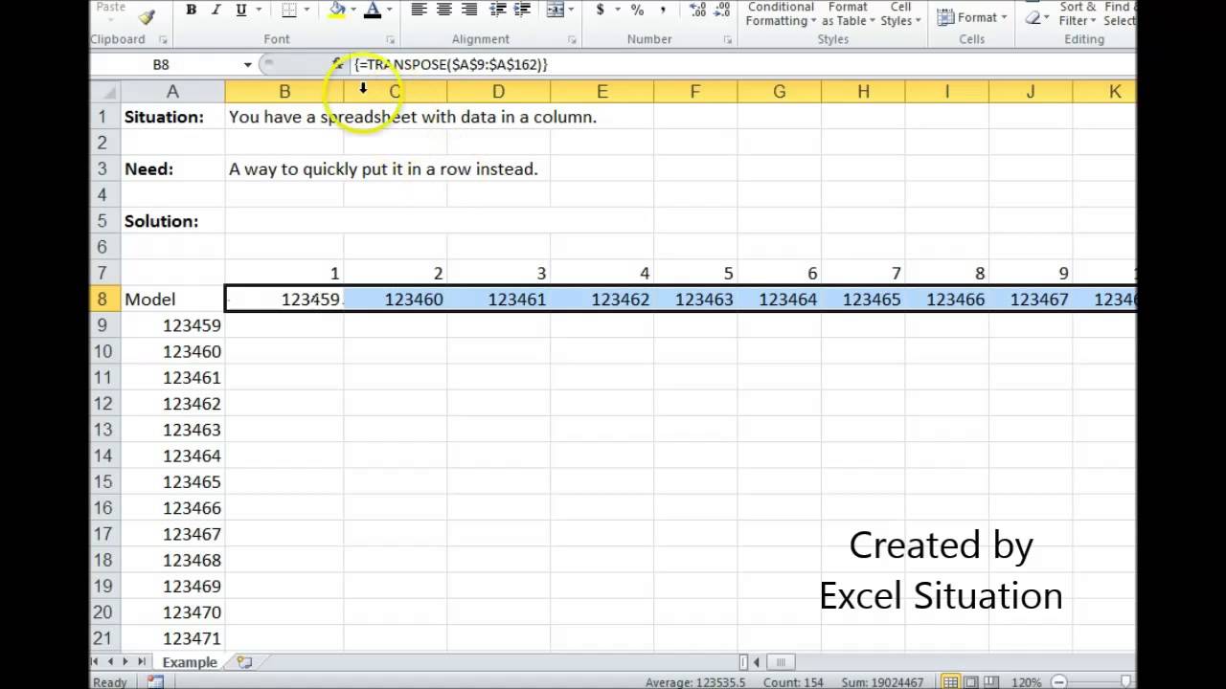Apply the cell Borders button
The image size is (1226, 689).
tap(288, 10)
